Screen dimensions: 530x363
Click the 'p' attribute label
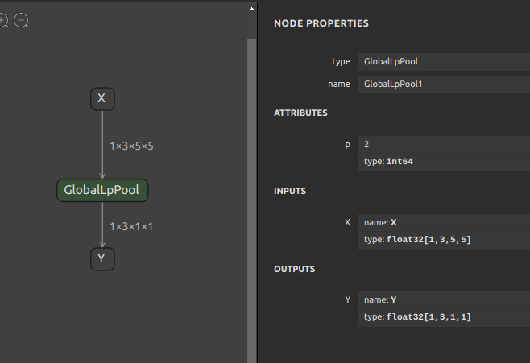tap(347, 145)
